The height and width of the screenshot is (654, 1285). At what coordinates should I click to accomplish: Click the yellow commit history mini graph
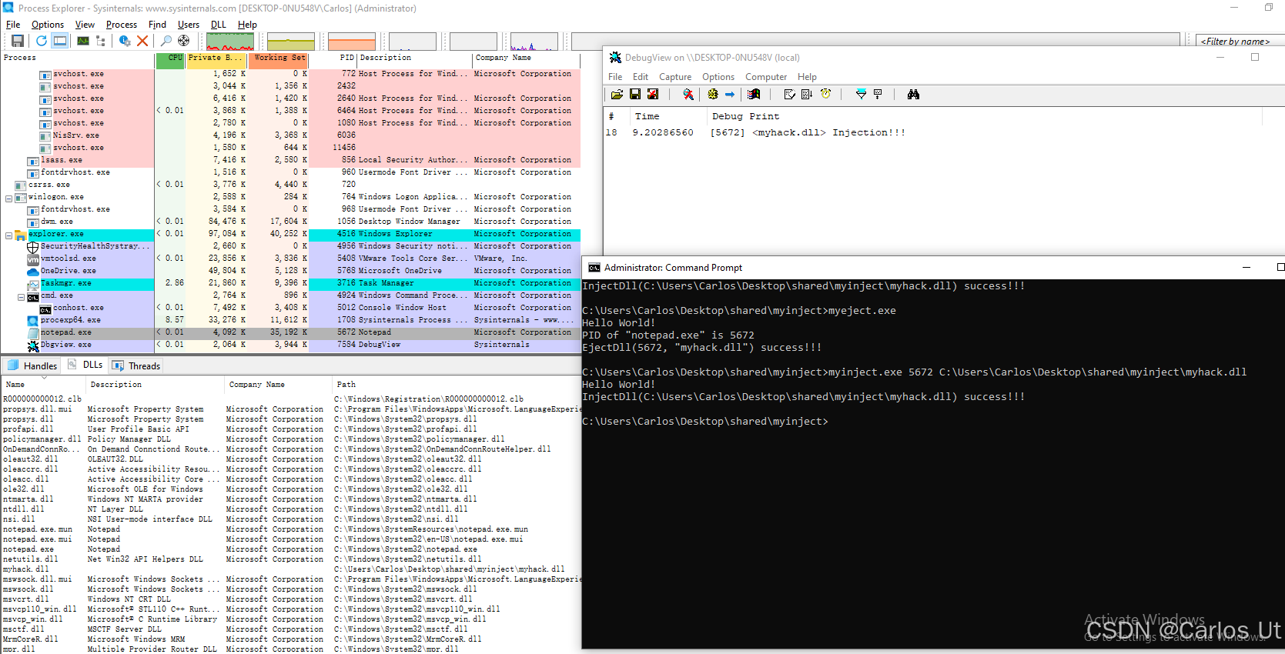point(290,42)
